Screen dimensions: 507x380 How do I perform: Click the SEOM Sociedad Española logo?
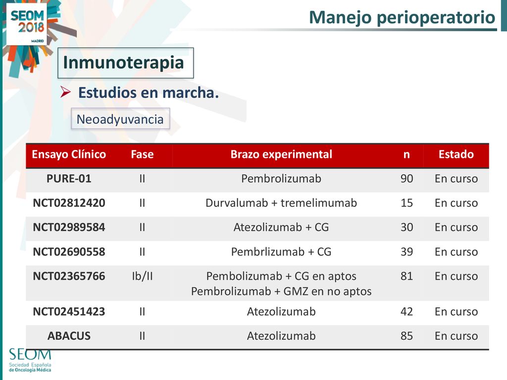30,360
